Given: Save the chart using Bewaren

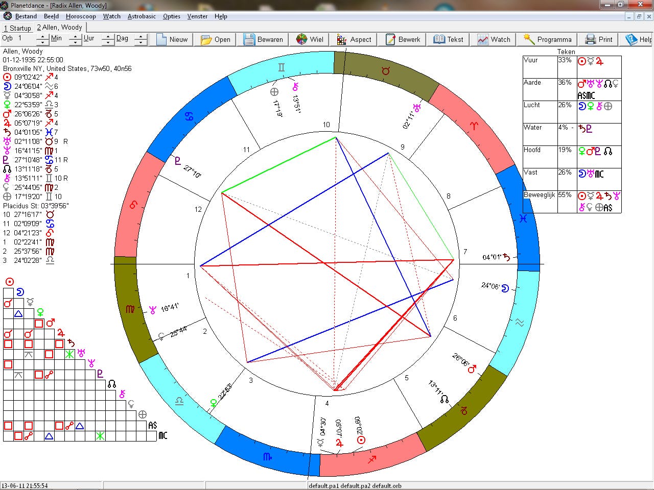Looking at the screenshot, I should (263, 39).
